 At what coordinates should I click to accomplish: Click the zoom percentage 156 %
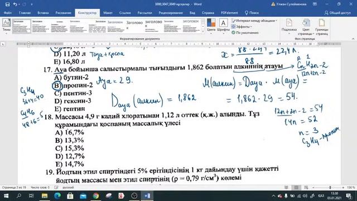(x=351, y=188)
